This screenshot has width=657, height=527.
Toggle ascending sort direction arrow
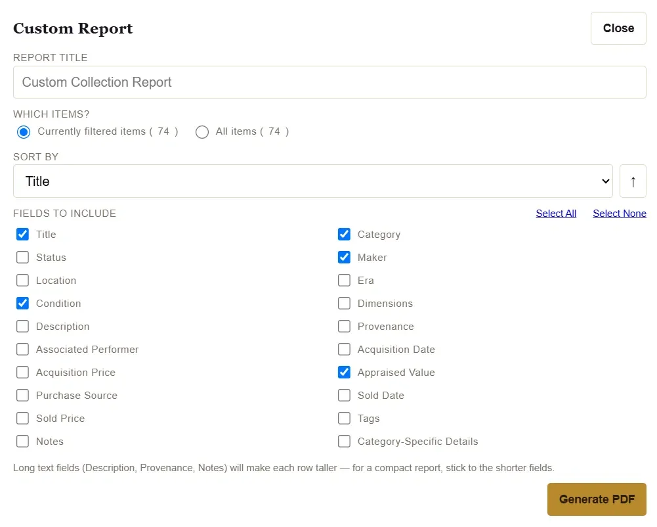633,181
